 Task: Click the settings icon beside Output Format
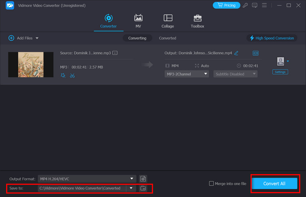143,179
